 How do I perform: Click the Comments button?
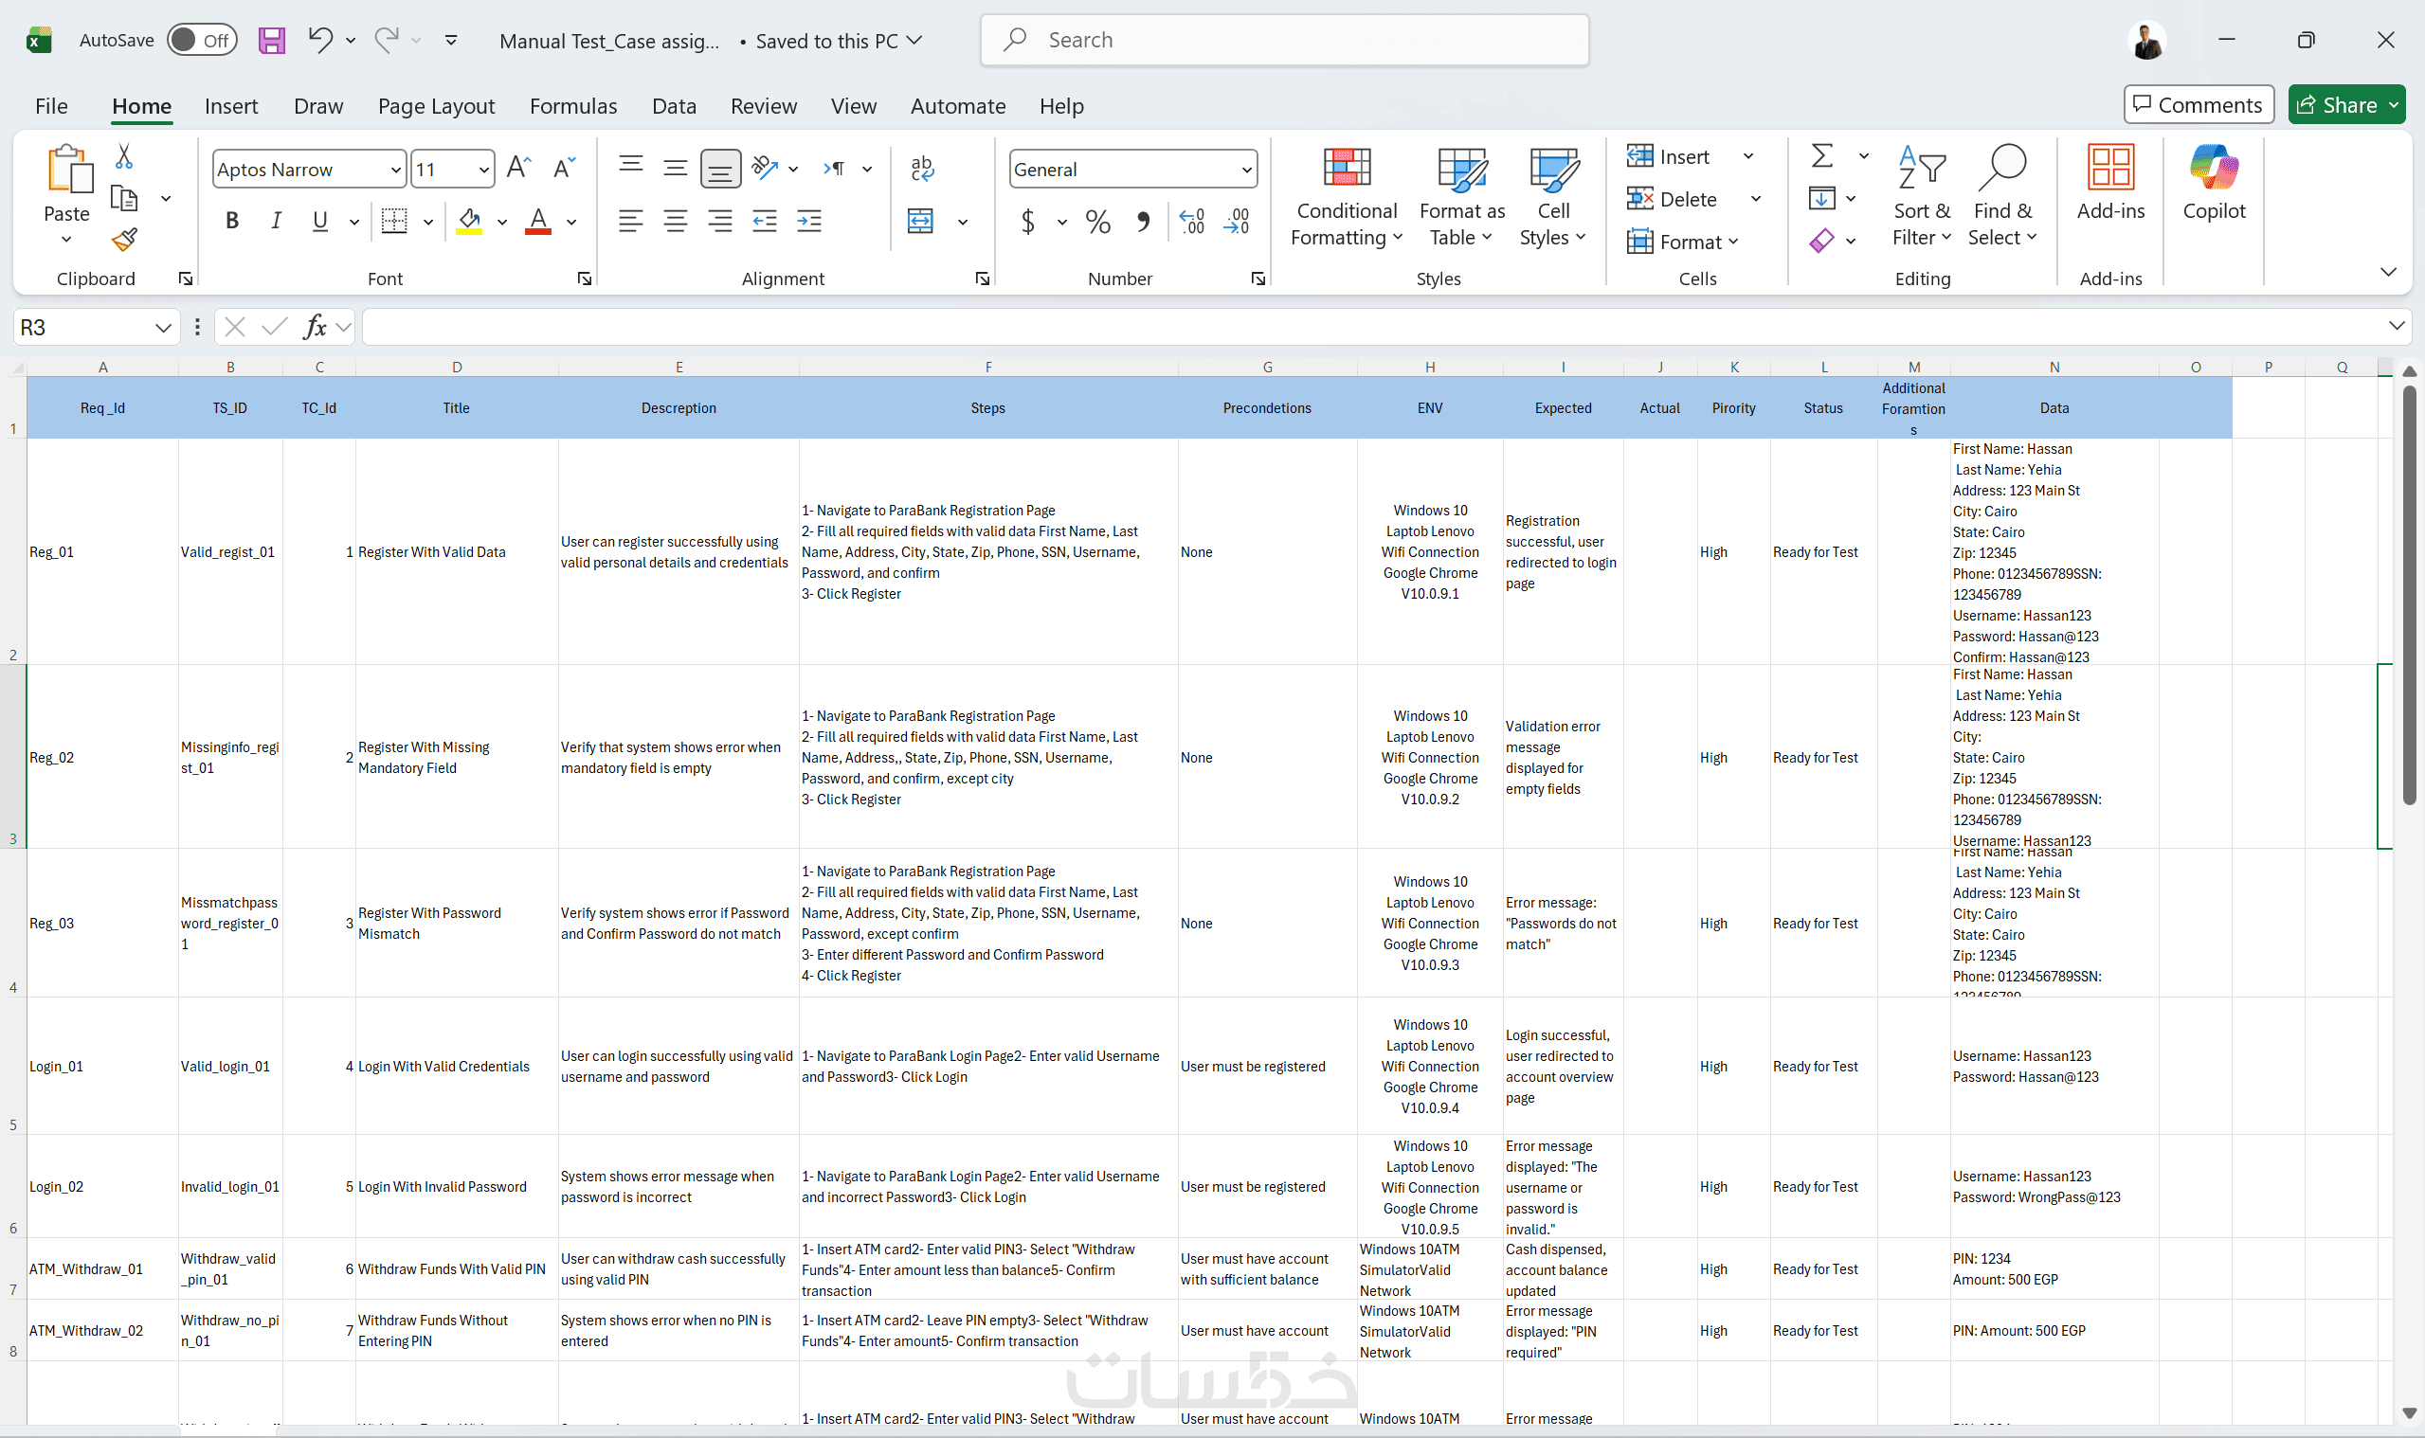[x=2199, y=104]
